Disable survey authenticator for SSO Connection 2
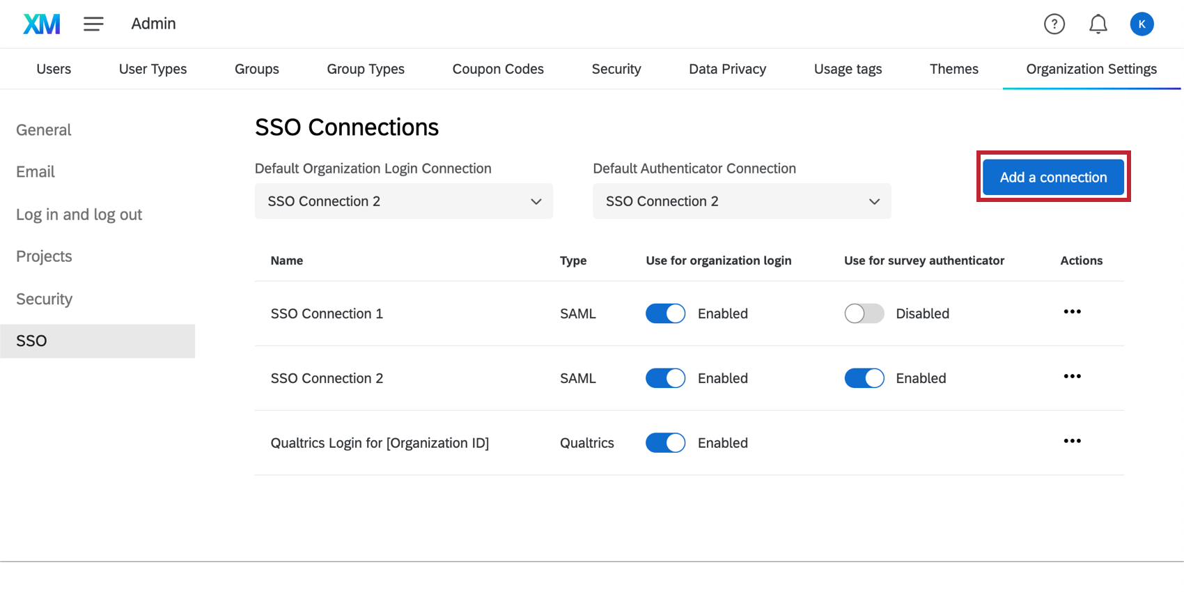The height and width of the screenshot is (592, 1184). [x=864, y=378]
